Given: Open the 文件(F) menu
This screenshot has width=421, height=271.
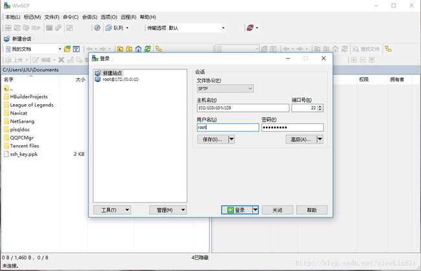Looking at the screenshot, I should pos(52,17).
